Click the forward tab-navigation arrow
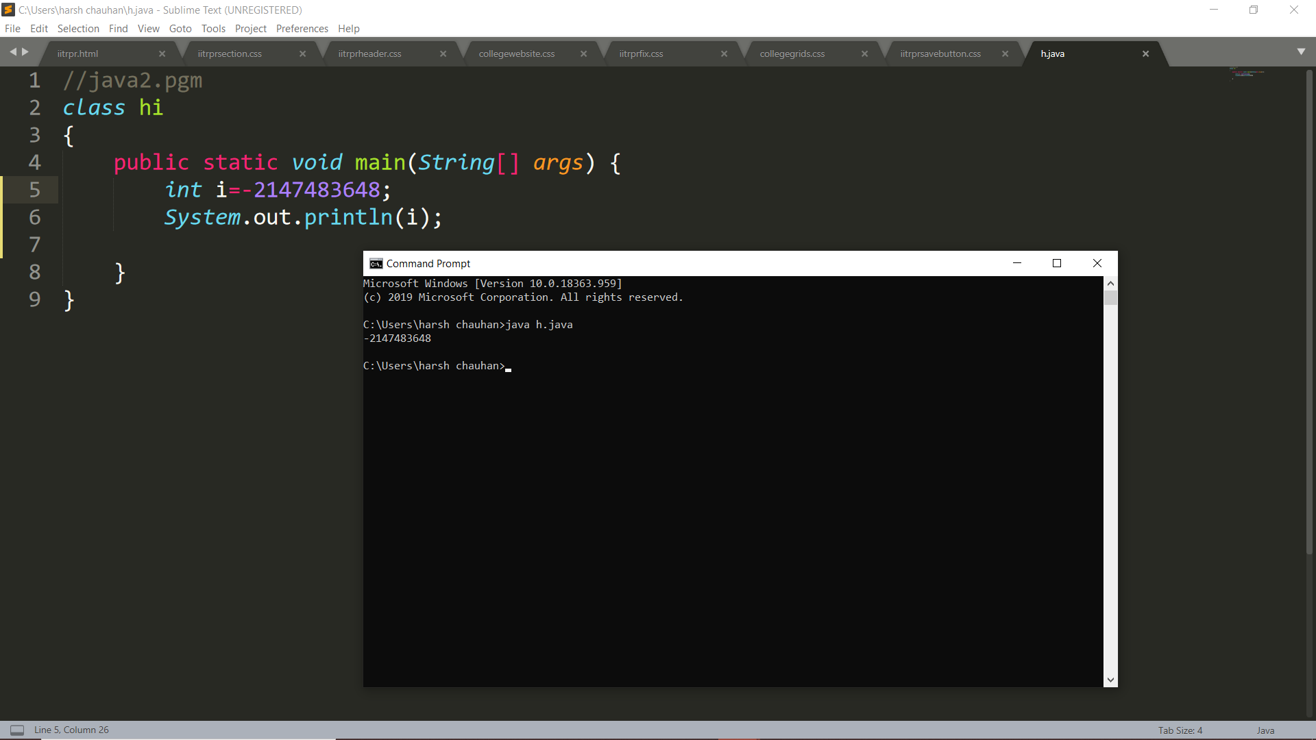The image size is (1316, 740). (x=25, y=51)
